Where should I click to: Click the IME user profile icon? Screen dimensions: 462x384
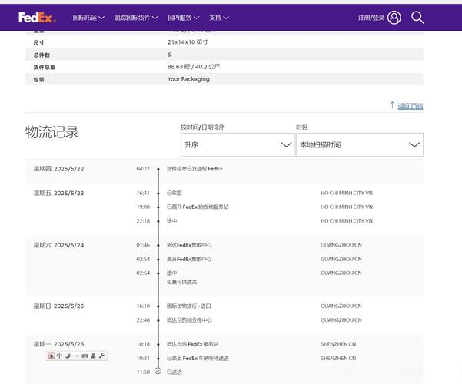pos(94,356)
